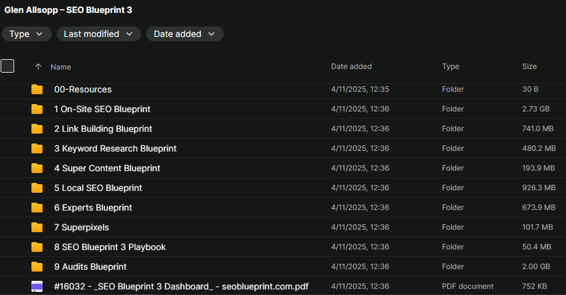Open the 4 Super Content Blueprint folder
Image resolution: width=566 pixels, height=295 pixels.
coord(107,168)
